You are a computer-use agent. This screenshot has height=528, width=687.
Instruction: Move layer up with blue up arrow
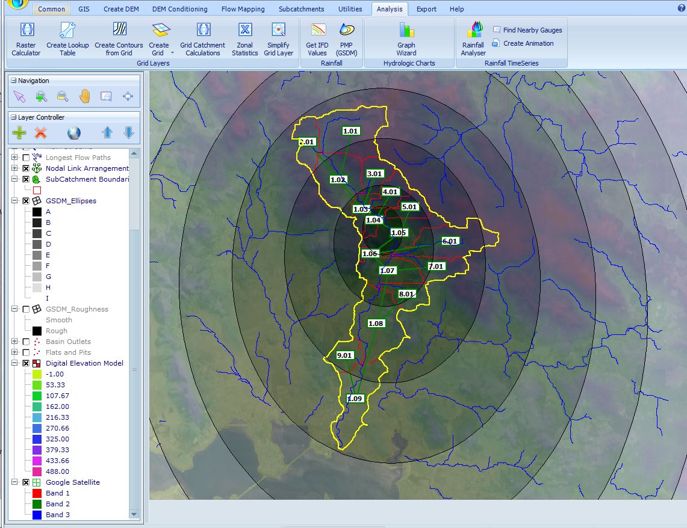click(x=107, y=133)
